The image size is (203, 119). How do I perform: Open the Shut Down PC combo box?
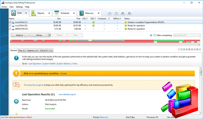pos(187,35)
